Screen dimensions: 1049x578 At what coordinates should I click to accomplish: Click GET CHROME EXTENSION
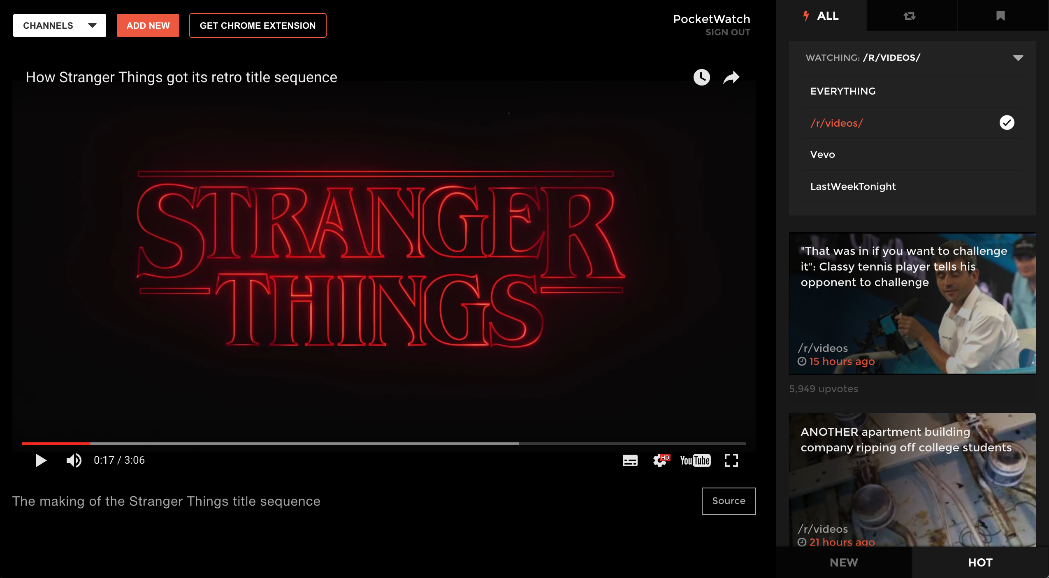click(x=258, y=25)
